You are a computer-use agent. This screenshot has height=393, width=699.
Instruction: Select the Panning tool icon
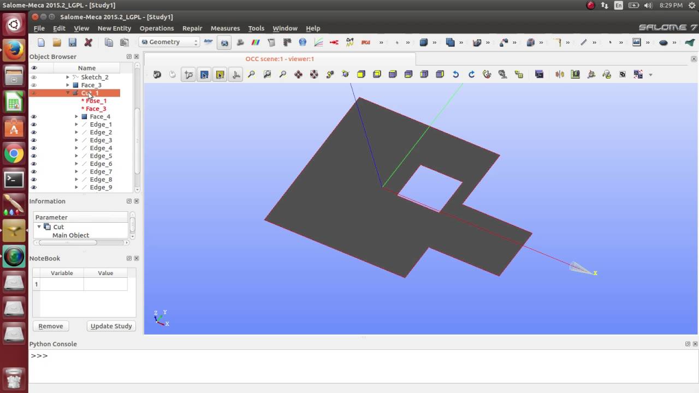[298, 74]
